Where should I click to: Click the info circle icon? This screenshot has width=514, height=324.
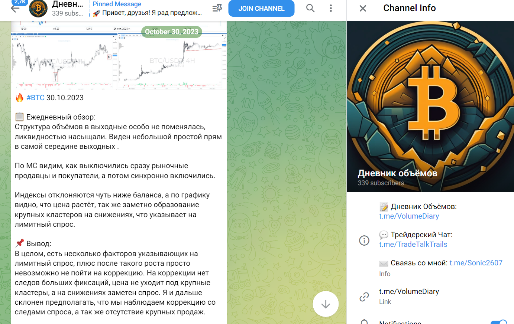point(364,240)
